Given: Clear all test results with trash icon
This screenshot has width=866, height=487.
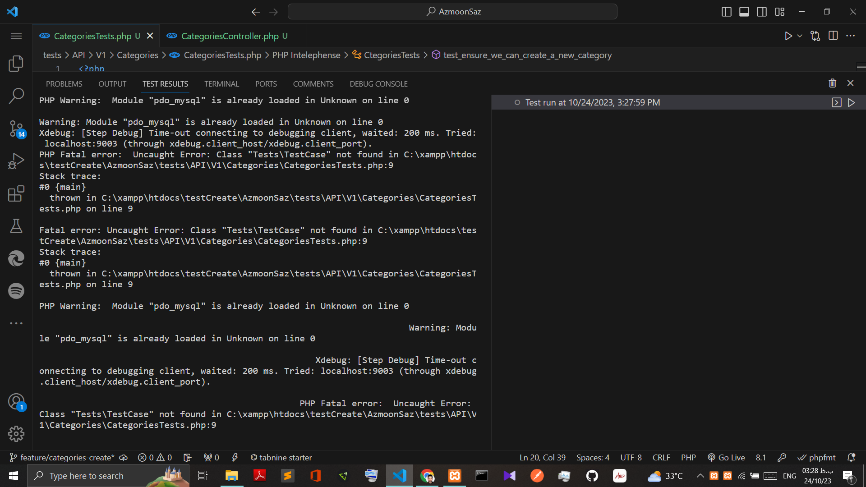Looking at the screenshot, I should [x=833, y=83].
